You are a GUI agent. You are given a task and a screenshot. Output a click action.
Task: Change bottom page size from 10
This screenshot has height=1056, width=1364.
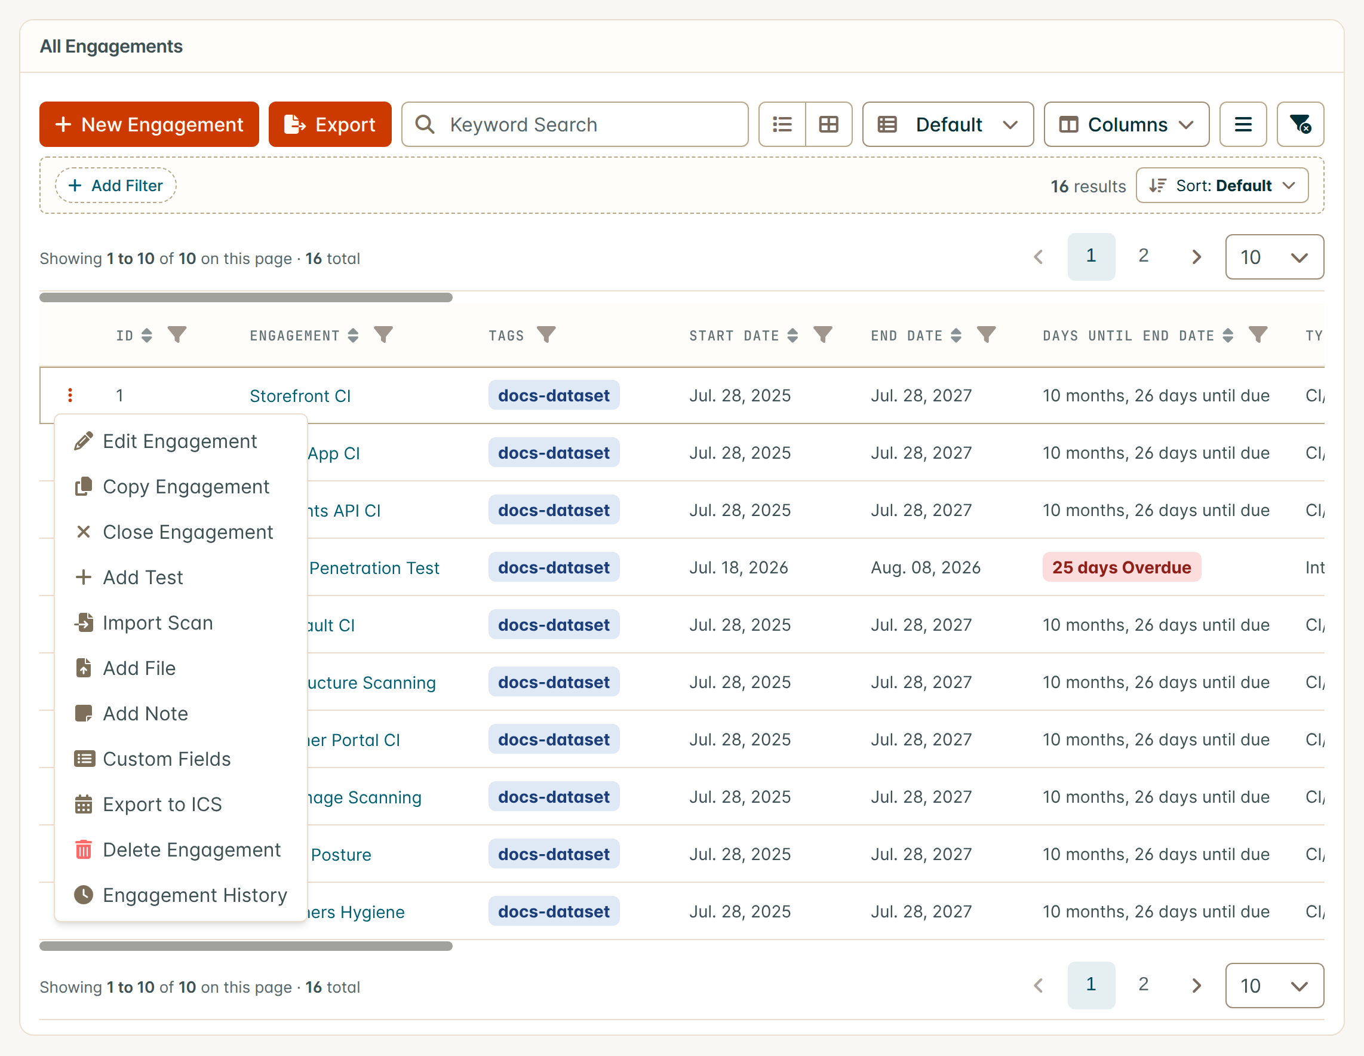pos(1274,986)
